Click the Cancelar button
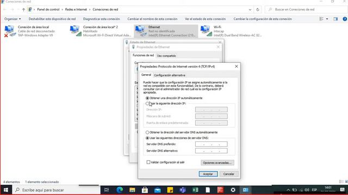The image size is (348, 195). 228,174
